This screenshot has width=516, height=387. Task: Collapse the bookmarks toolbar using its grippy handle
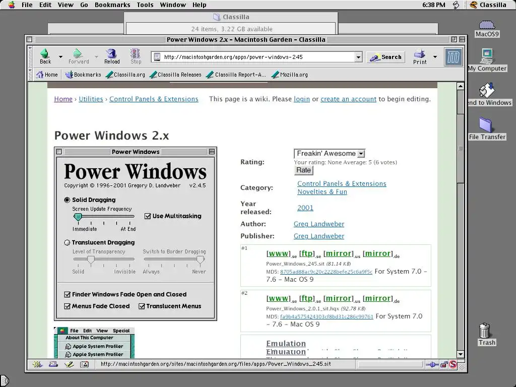click(x=31, y=75)
